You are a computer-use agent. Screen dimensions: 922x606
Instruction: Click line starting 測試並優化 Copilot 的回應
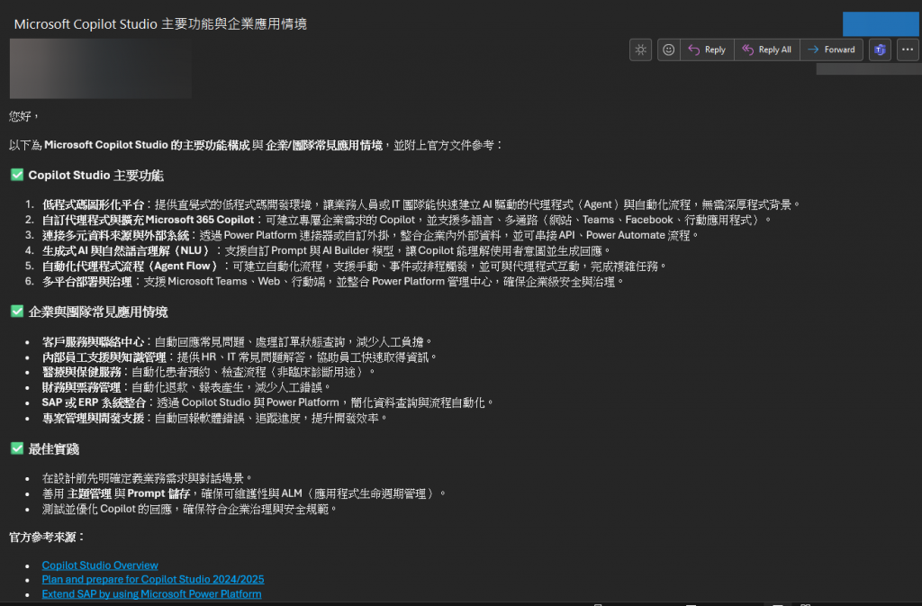click(189, 509)
